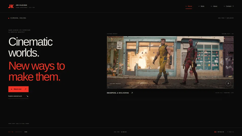Open the DEADPOOL & WOLVERINE title link
The image size is (242, 136).
tap(118, 93)
